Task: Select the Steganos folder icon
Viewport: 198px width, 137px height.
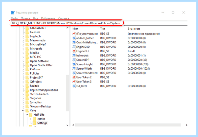Action: 27,98
